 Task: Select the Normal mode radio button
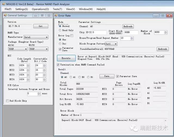click(60, 26)
